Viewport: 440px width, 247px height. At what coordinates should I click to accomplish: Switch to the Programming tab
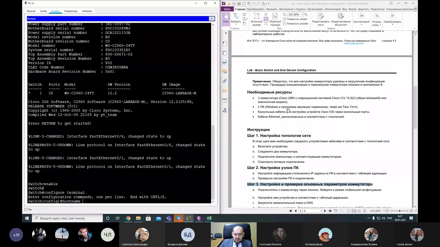71,11
